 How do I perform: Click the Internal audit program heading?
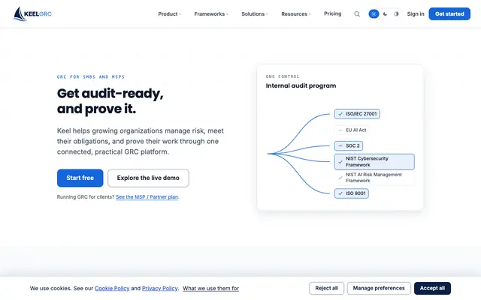301,85
